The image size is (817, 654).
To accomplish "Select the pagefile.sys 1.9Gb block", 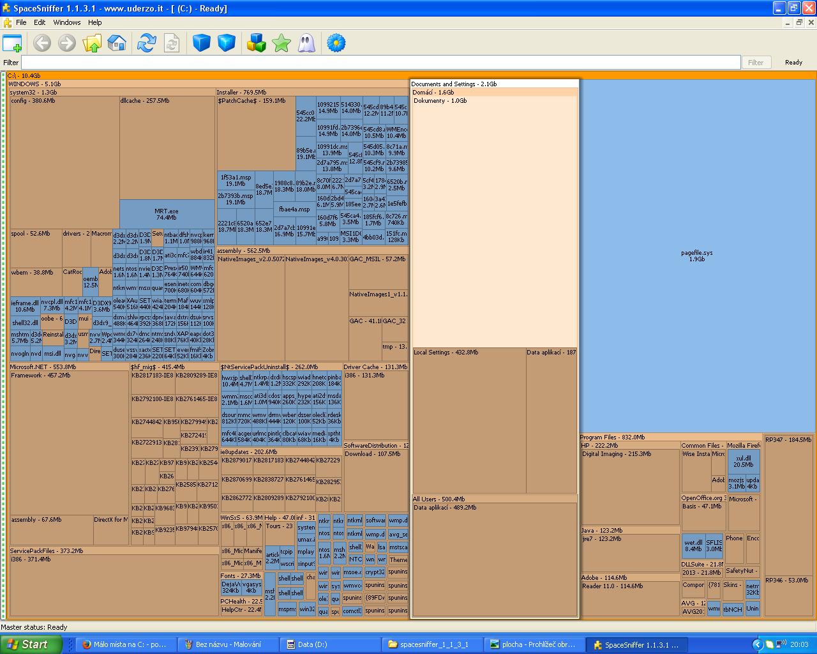I will [697, 255].
